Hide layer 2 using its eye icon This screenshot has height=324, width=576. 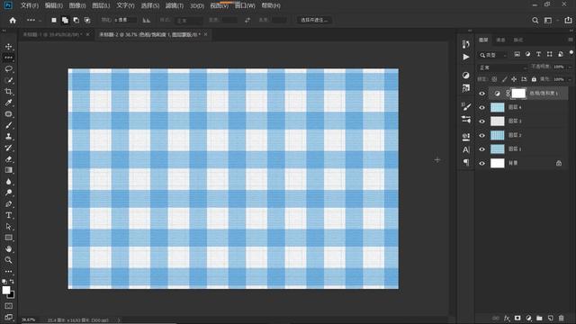[x=482, y=135]
